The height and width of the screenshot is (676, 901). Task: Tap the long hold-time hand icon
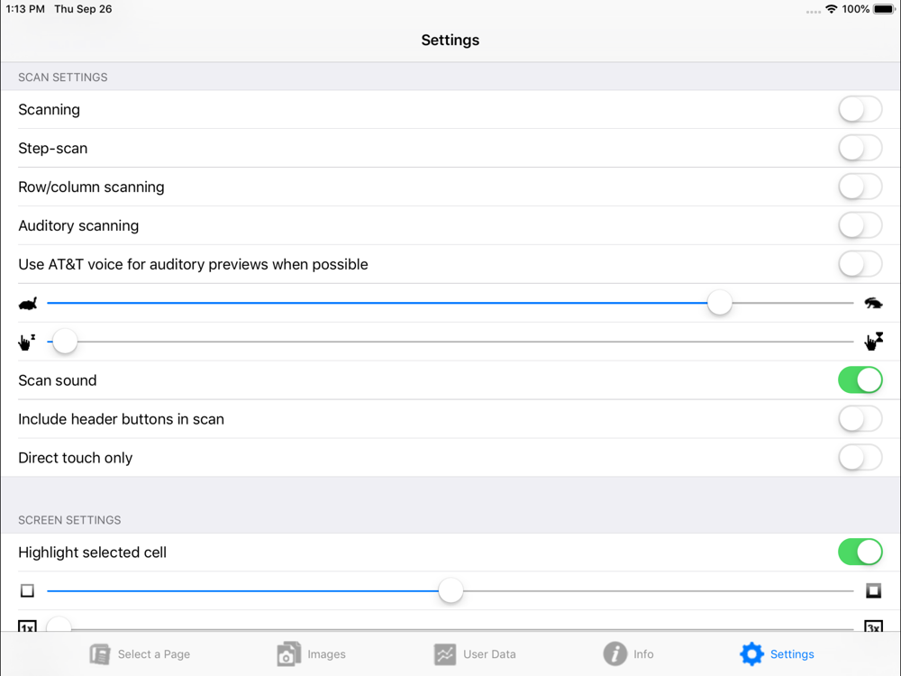coord(873,342)
